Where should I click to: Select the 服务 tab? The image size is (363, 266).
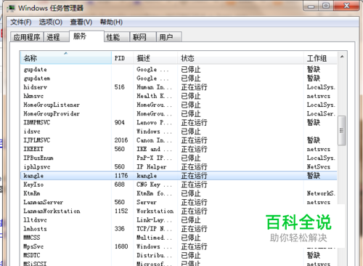pyautogui.click(x=86, y=36)
